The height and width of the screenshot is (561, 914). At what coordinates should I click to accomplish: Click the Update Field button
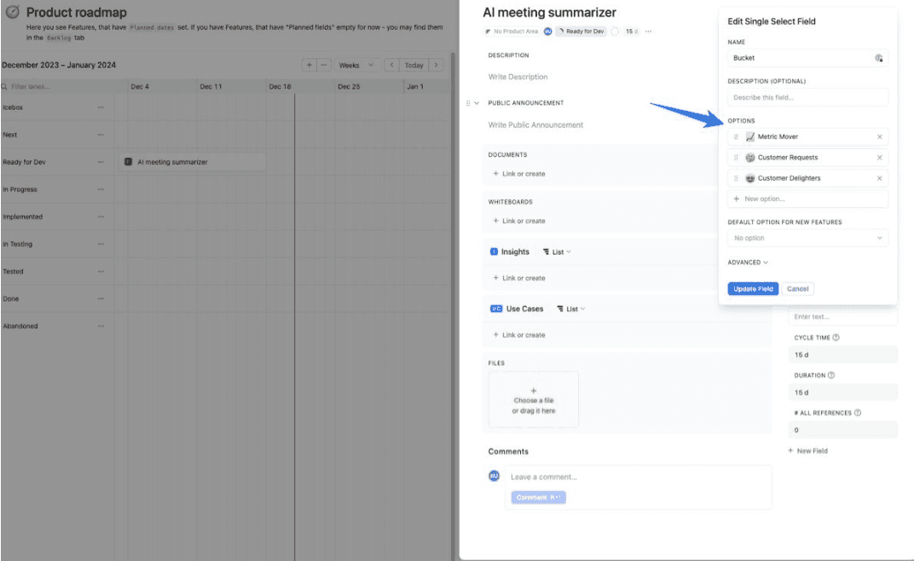[x=753, y=289]
